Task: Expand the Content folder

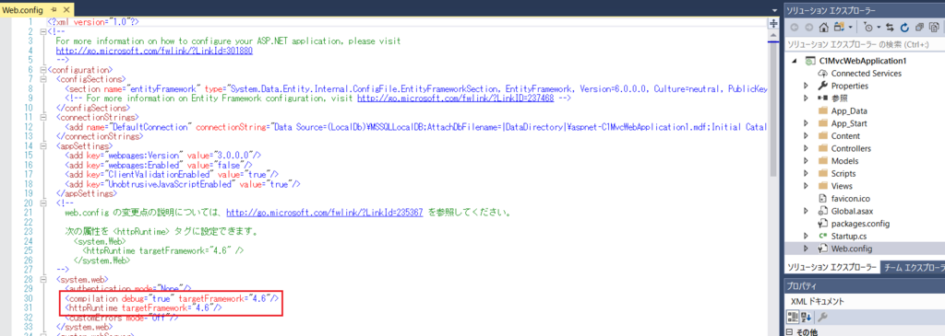Action: (806, 136)
